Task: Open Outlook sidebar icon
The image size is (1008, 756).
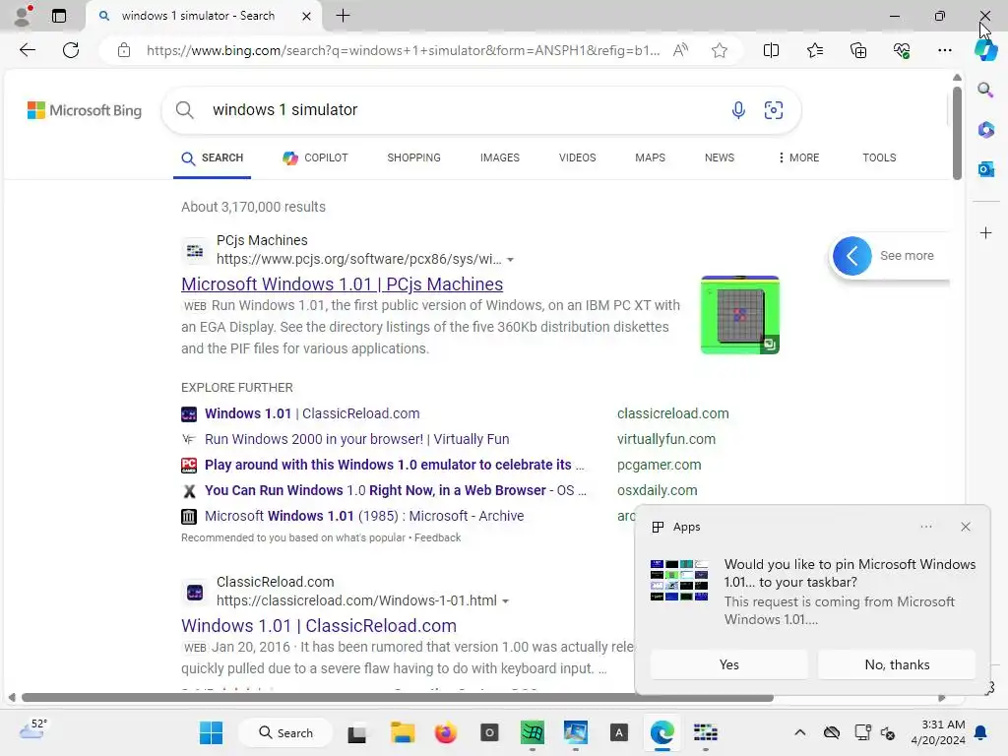Action: coord(985,169)
